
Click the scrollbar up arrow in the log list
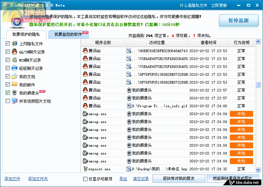click(258, 42)
